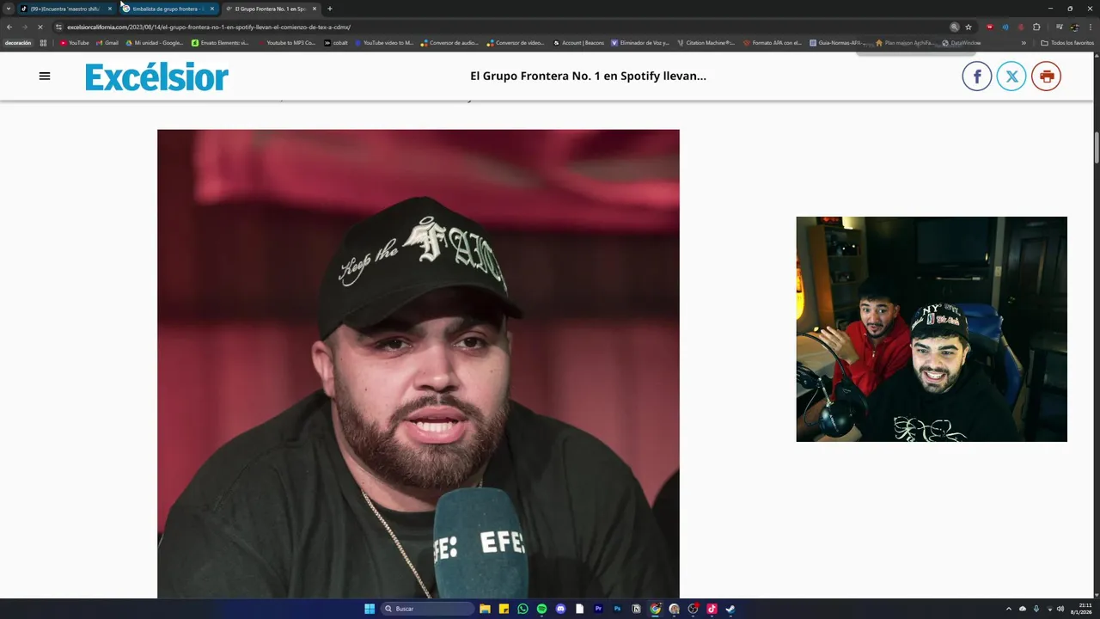Open the main article photo

pyautogui.click(x=419, y=364)
